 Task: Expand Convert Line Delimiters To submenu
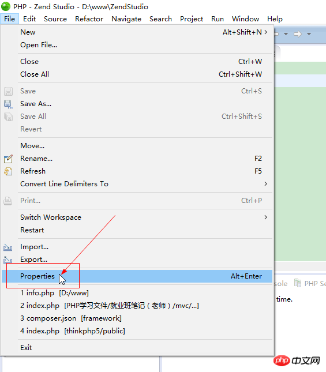pos(266,184)
